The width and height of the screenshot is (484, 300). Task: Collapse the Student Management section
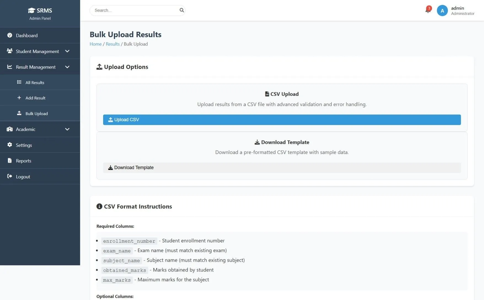pyautogui.click(x=67, y=51)
